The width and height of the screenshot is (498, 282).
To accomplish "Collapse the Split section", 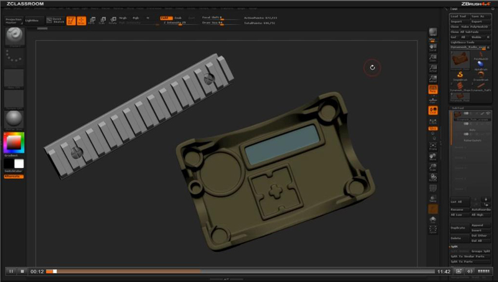I will (x=454, y=245).
